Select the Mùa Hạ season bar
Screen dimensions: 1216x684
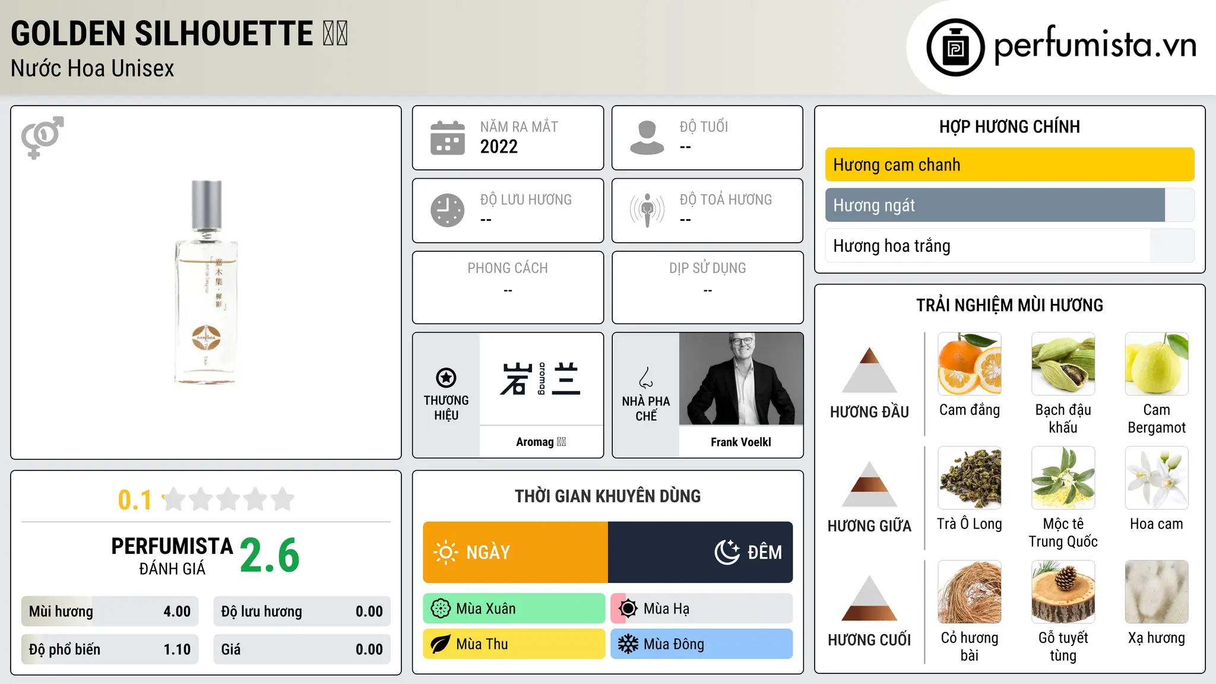(x=702, y=609)
